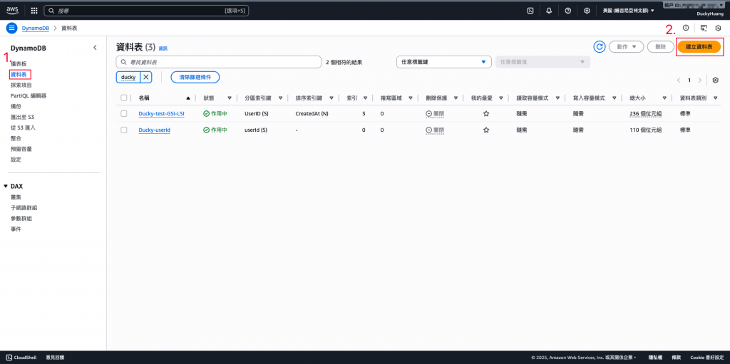This screenshot has height=364, width=730.
Task: Open the info panel icon
Action: click(x=685, y=28)
